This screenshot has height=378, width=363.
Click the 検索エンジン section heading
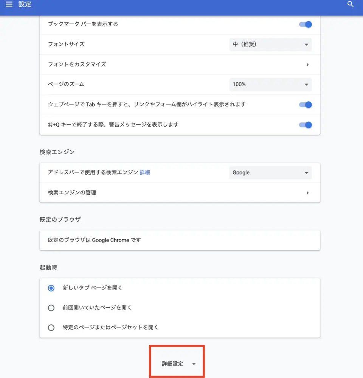57,152
